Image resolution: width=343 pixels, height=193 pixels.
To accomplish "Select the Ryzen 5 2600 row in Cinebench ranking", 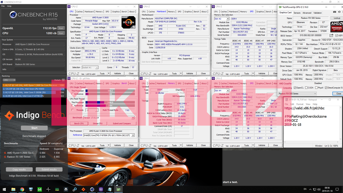I will pos(33,85).
